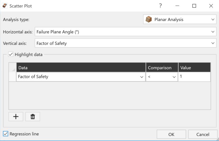Uncheck the Highlight data checkbox
219x141 pixels.
tap(11, 54)
